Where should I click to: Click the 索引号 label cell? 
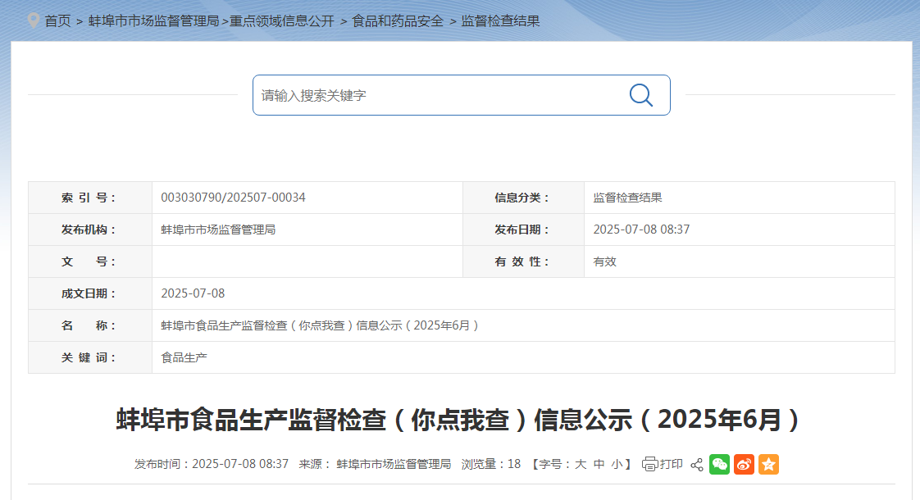pos(90,198)
